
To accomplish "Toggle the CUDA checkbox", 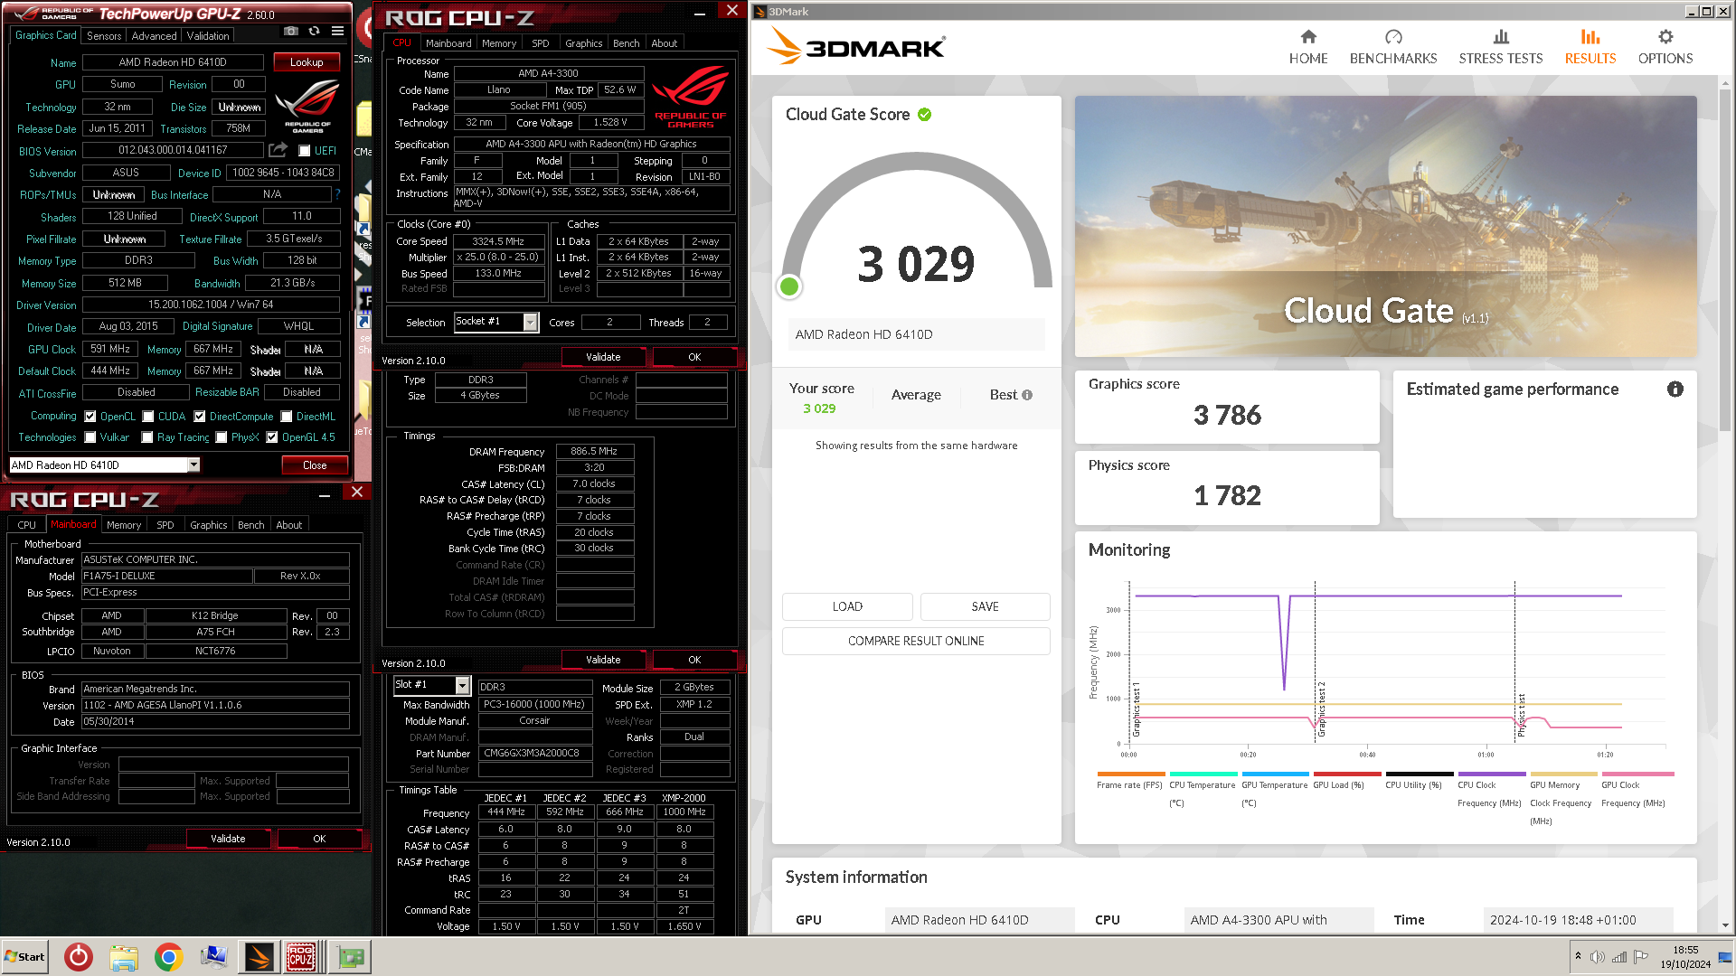I will click(148, 417).
